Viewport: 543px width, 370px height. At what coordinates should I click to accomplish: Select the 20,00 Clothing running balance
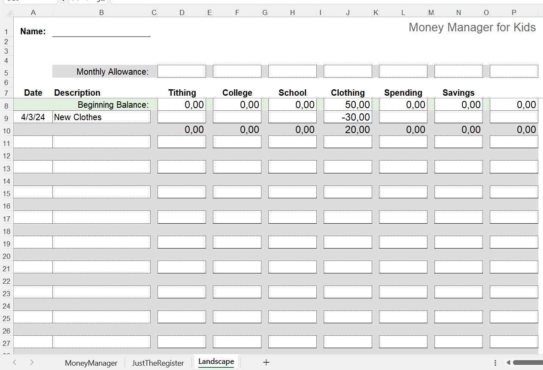pyautogui.click(x=348, y=130)
